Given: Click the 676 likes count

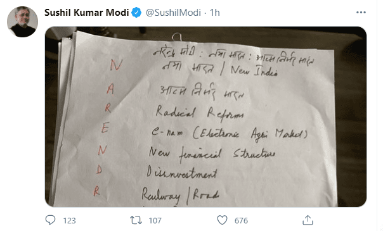Looking at the screenshot, I should [241, 220].
